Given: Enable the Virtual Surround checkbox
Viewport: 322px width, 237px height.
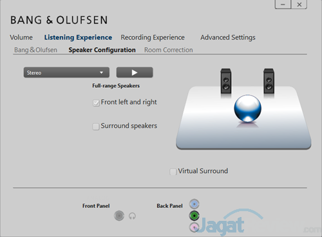Looking at the screenshot, I should (x=173, y=172).
